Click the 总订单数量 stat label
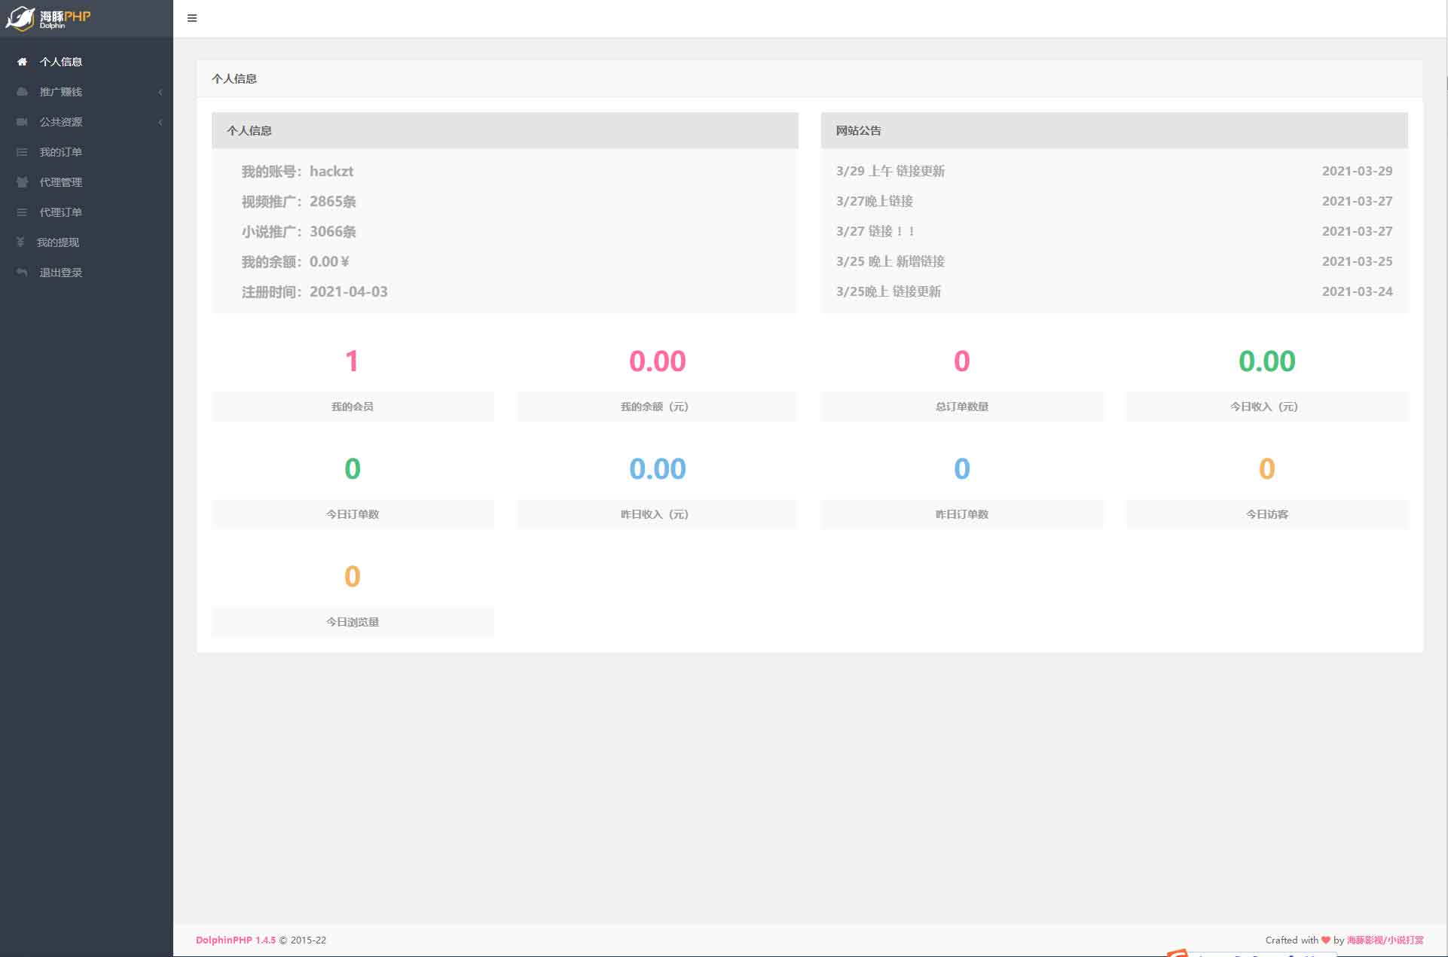 coord(962,407)
